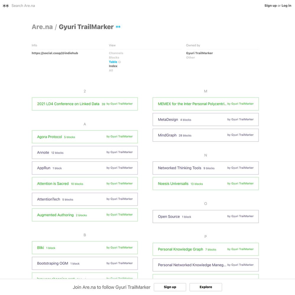Click "by Gyuri TrailMarker" on the AppRun row
This screenshot has width=295, height=295.
click(x=120, y=168)
